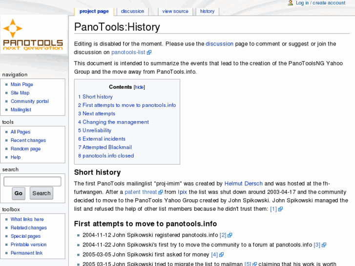This screenshot has width=355, height=266.
Task: Click the Go button
Action: click(x=19, y=193)
